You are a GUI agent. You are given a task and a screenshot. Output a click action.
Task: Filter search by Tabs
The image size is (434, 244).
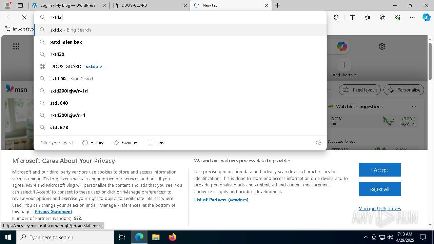(x=156, y=143)
